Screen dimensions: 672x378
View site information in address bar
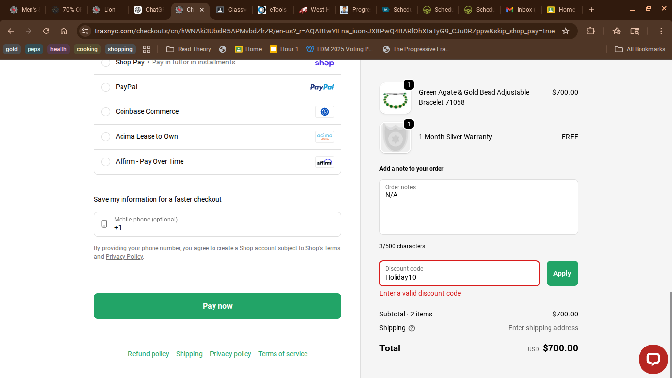[85, 31]
